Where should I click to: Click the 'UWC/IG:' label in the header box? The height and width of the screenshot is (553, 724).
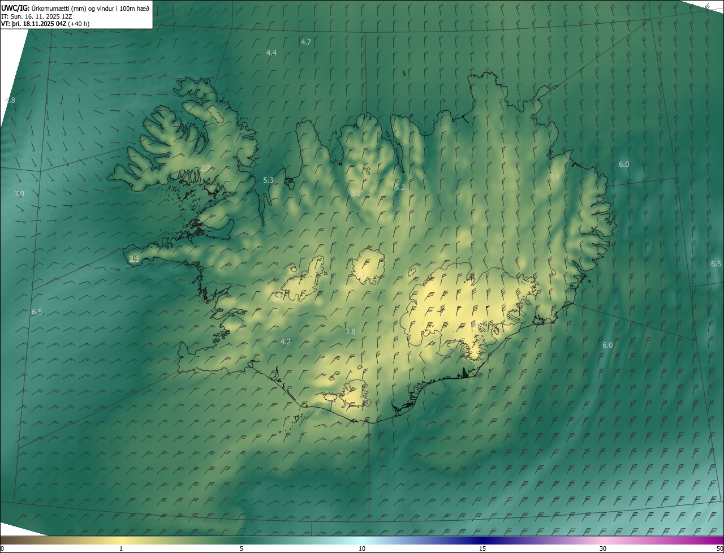(x=15, y=8)
